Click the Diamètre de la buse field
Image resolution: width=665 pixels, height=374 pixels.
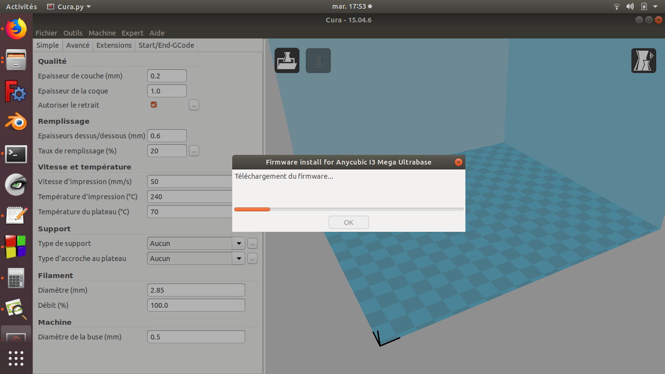coord(196,337)
